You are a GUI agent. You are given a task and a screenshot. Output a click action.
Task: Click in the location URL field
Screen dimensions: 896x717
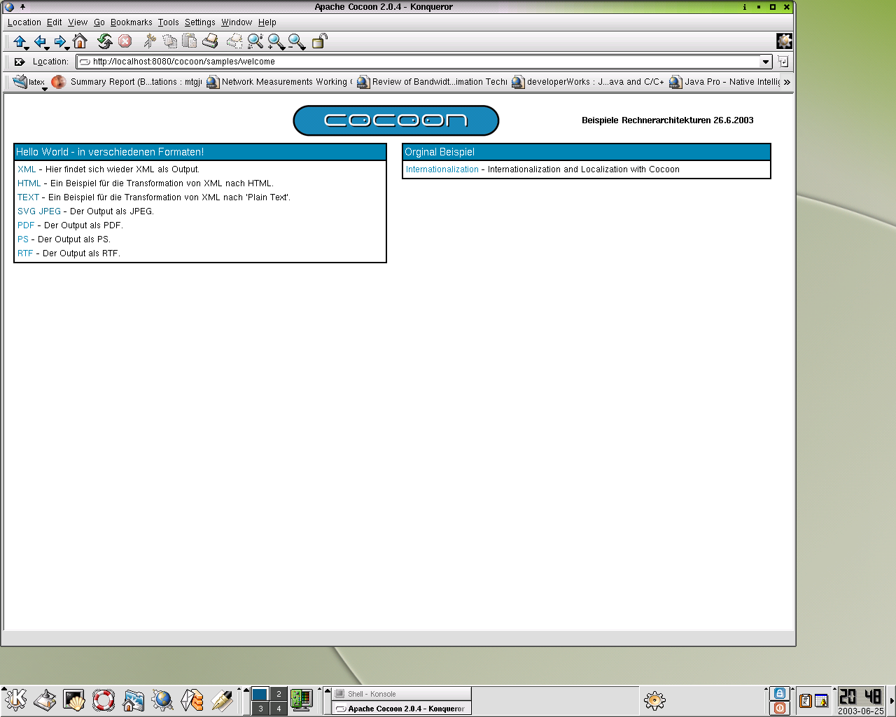419,62
